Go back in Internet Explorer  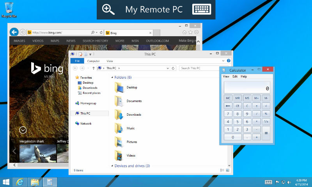(14, 32)
